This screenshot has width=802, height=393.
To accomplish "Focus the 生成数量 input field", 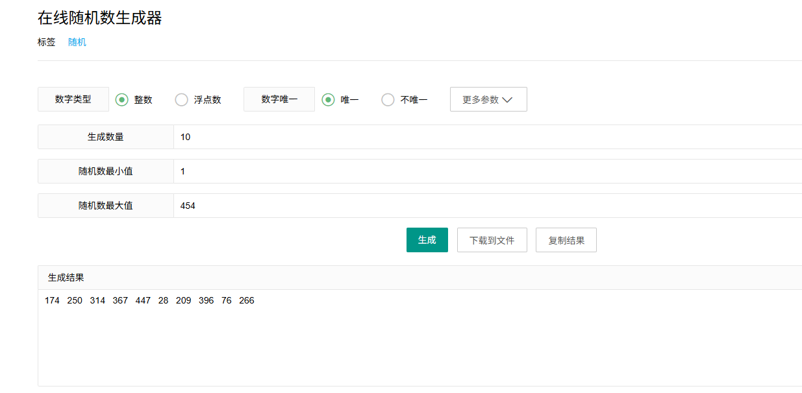I will click(488, 137).
